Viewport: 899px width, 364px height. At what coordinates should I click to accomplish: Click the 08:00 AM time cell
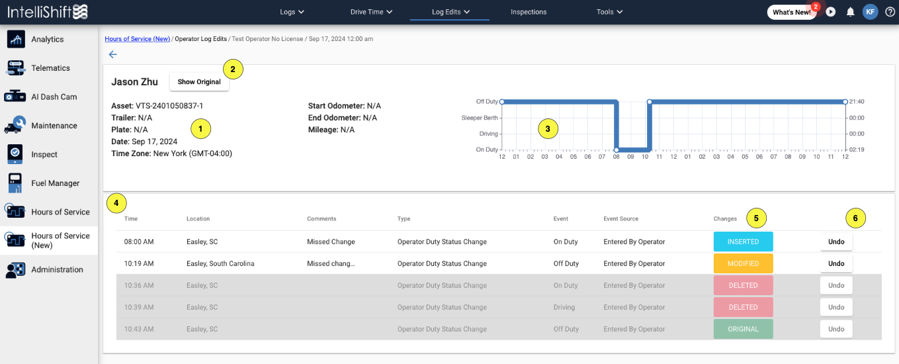pos(139,242)
